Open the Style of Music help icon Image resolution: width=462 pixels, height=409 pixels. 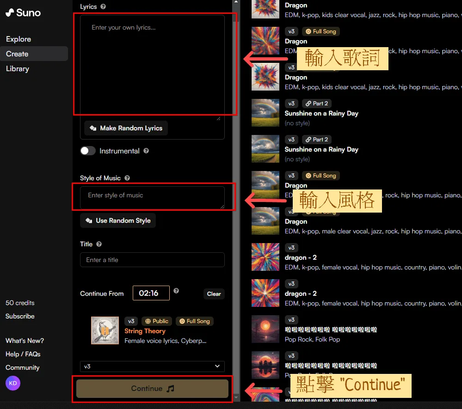click(127, 178)
